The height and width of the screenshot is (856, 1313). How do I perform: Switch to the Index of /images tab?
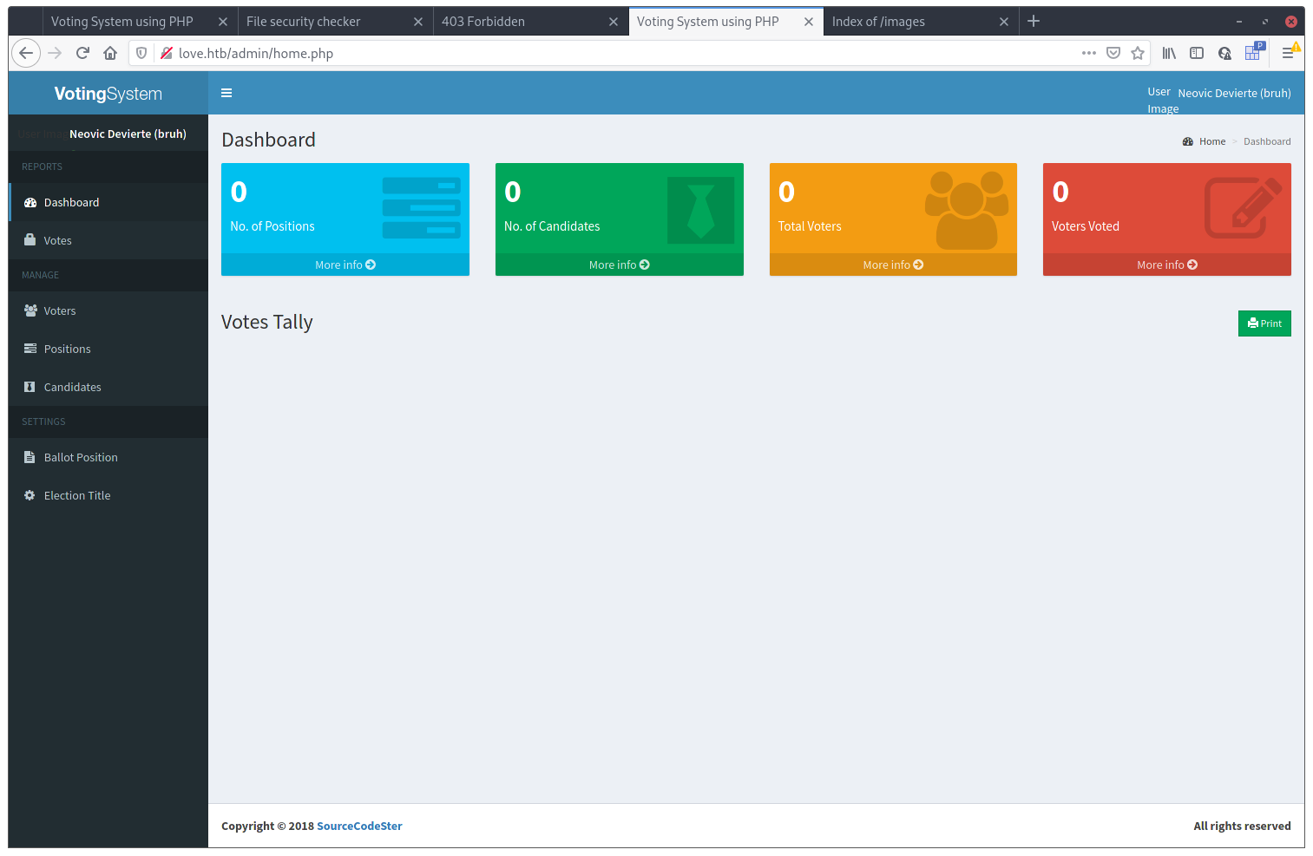pos(878,21)
